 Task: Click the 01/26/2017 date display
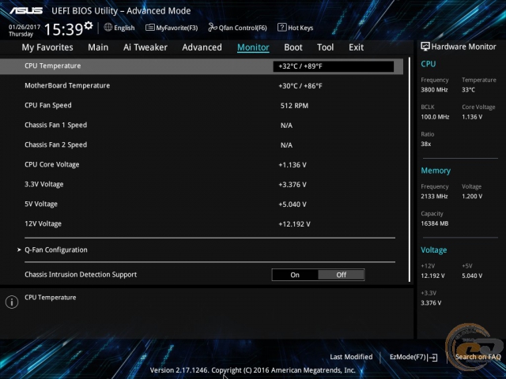coord(25,27)
